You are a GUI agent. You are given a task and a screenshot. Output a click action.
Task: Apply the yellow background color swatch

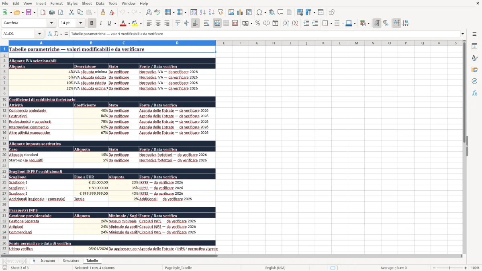click(x=135, y=23)
